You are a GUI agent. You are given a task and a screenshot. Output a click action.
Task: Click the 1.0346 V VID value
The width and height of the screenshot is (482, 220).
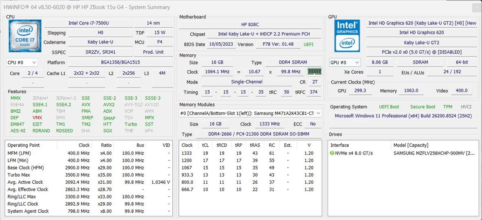coord(161,182)
